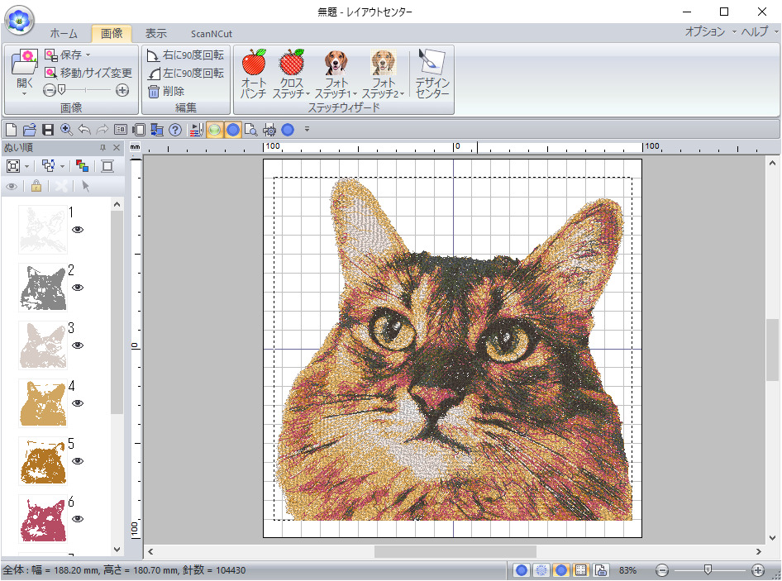
Task: Click the open folder icon in quick toolbar
Action: point(30,130)
